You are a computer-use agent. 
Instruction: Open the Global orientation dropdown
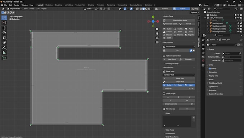pos(89,9)
